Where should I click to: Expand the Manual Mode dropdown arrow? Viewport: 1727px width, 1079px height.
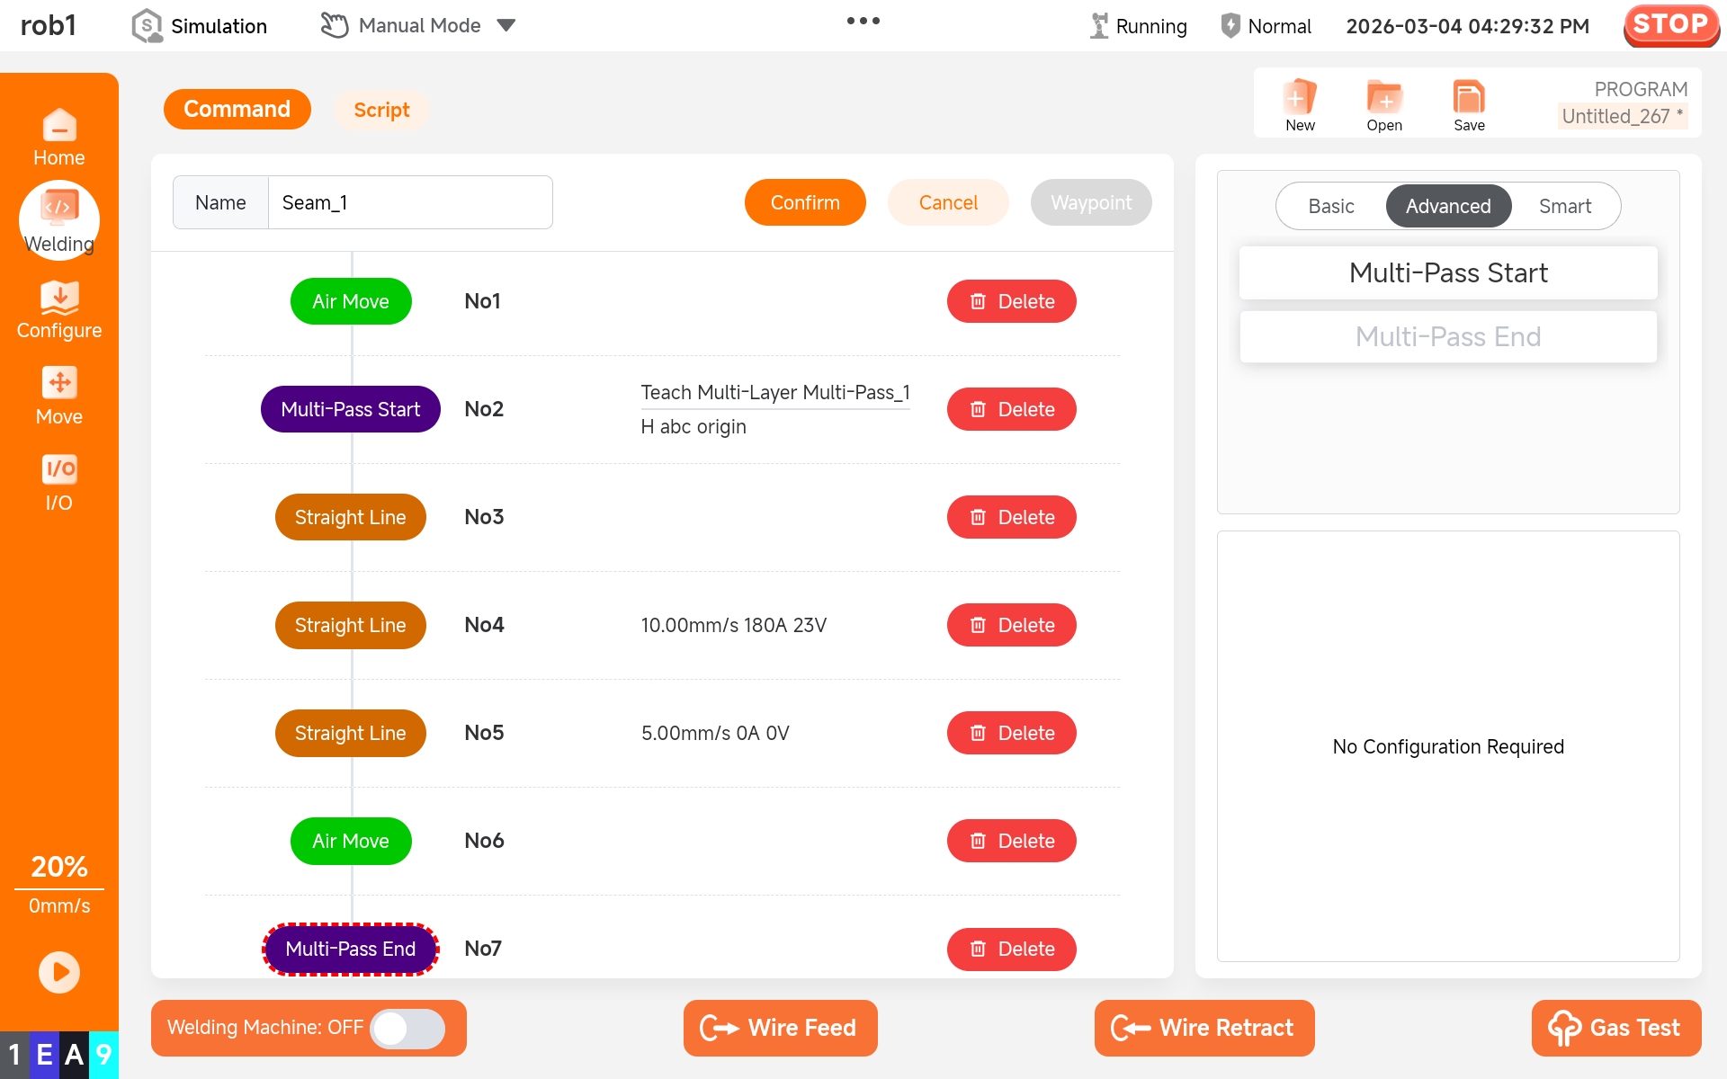506,25
